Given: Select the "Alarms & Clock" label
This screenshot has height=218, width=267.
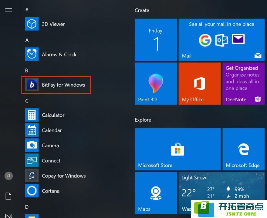Looking at the screenshot, I should (59, 55).
